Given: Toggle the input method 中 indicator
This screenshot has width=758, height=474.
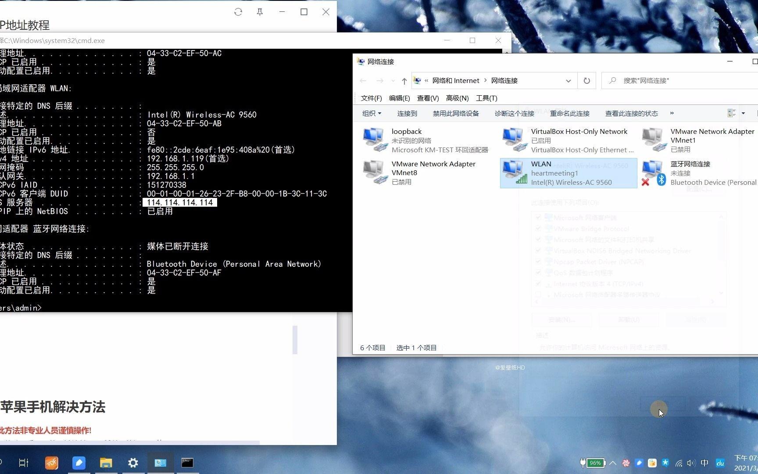Looking at the screenshot, I should [x=704, y=463].
